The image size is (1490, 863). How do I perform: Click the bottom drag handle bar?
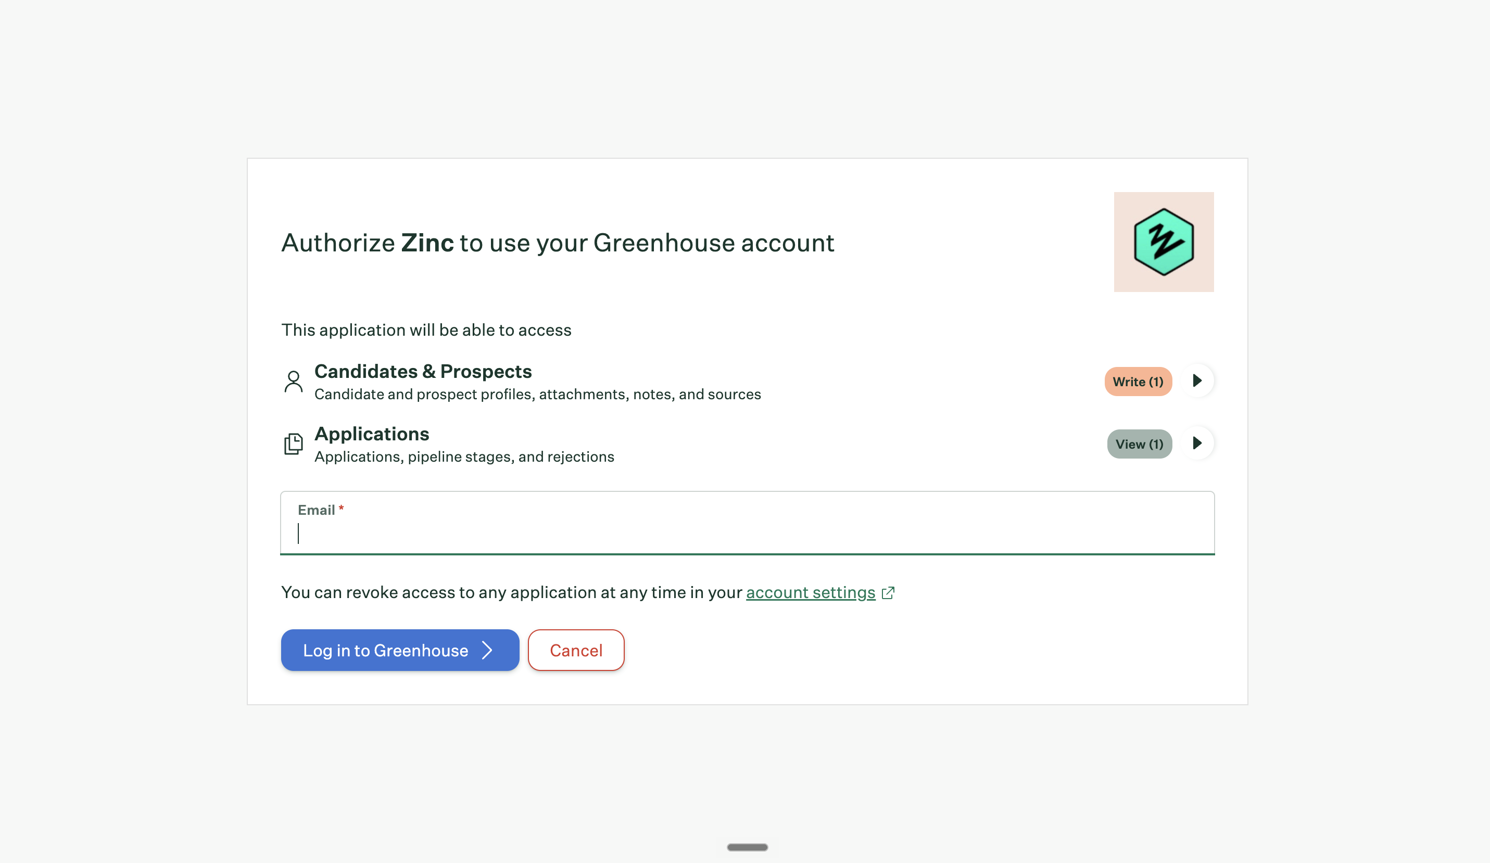coord(748,847)
